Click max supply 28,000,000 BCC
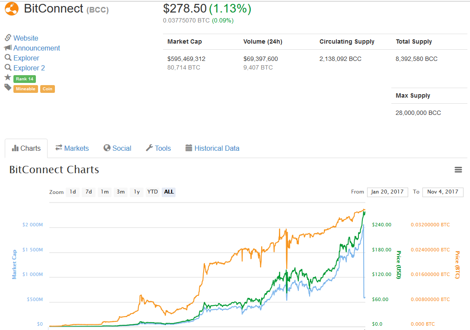The image size is (470, 330). pyautogui.click(x=418, y=113)
